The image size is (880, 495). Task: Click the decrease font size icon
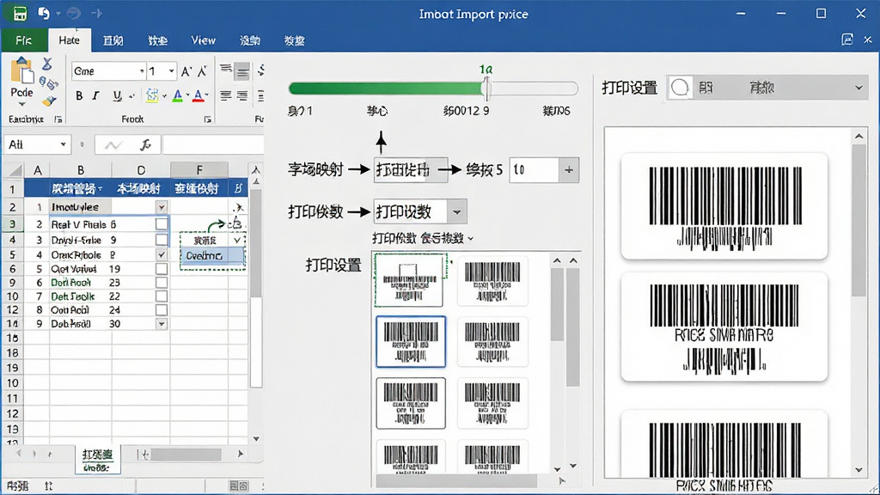tap(203, 71)
